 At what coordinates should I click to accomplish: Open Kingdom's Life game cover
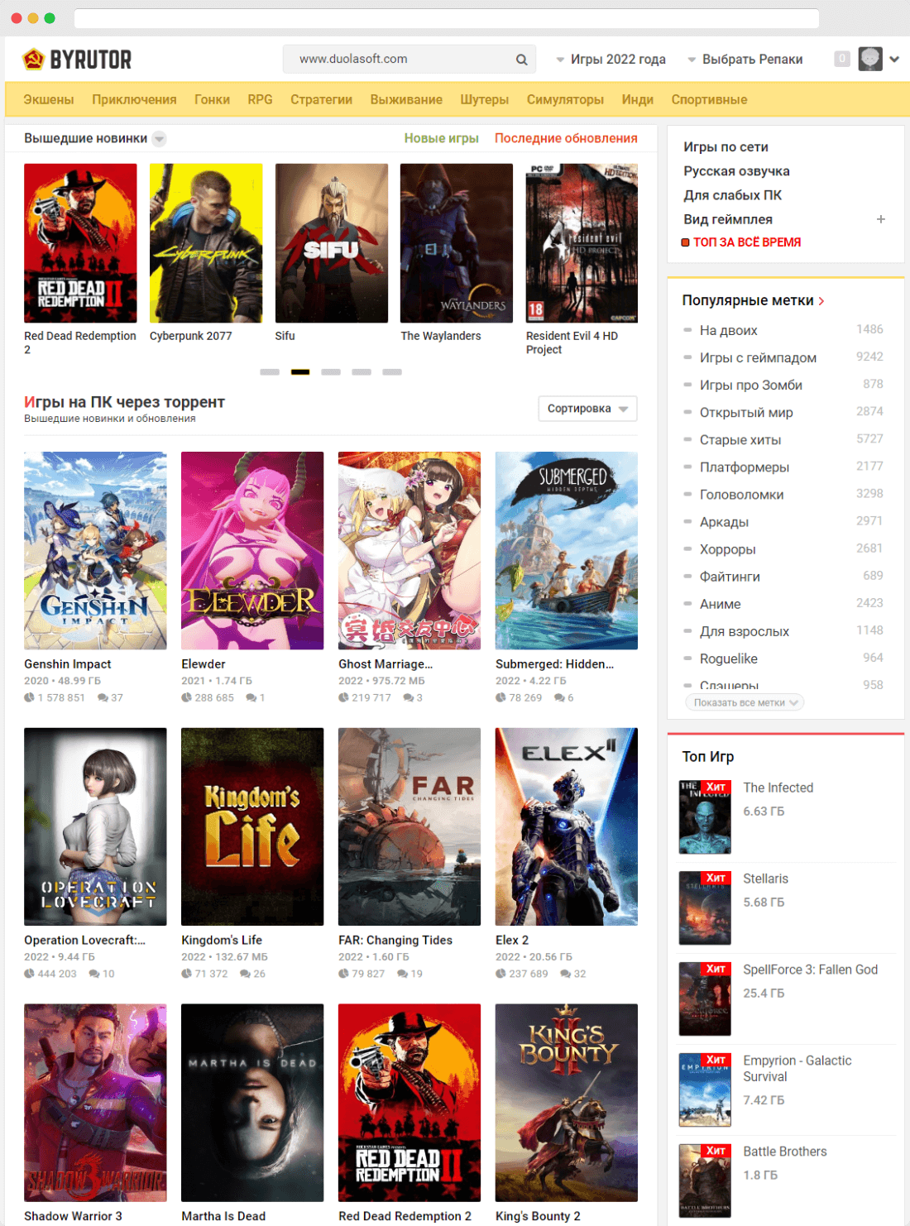pos(252,827)
